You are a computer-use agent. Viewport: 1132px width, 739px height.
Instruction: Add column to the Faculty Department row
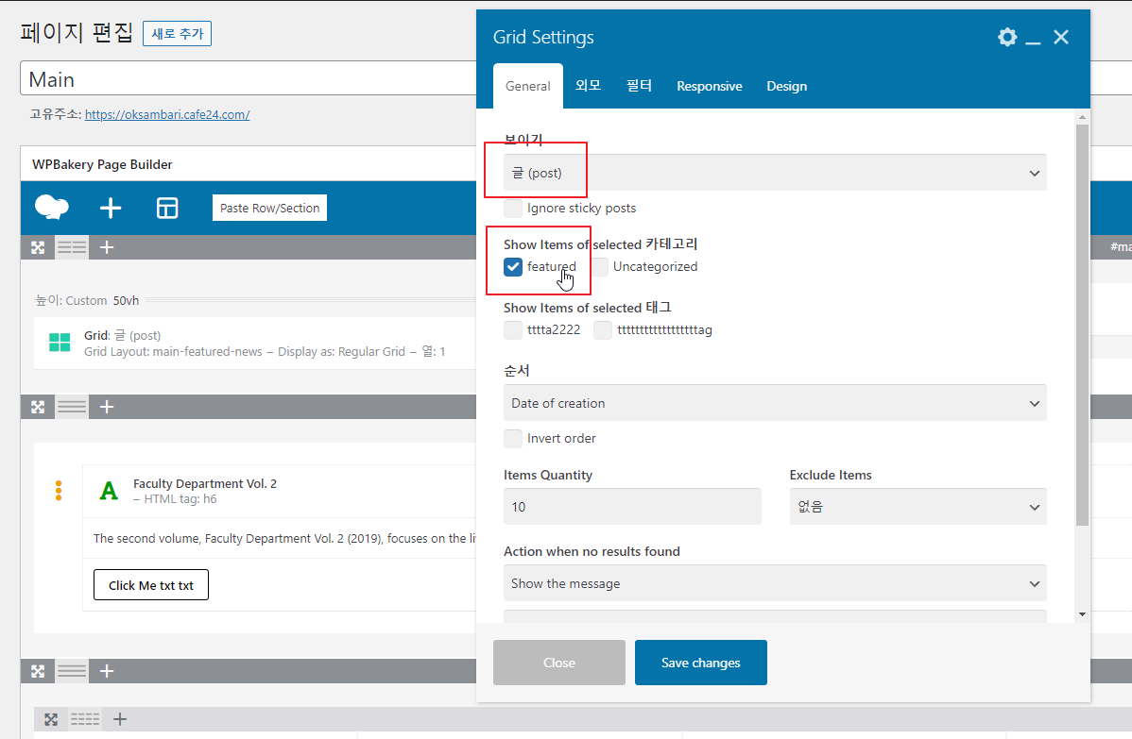point(107,407)
